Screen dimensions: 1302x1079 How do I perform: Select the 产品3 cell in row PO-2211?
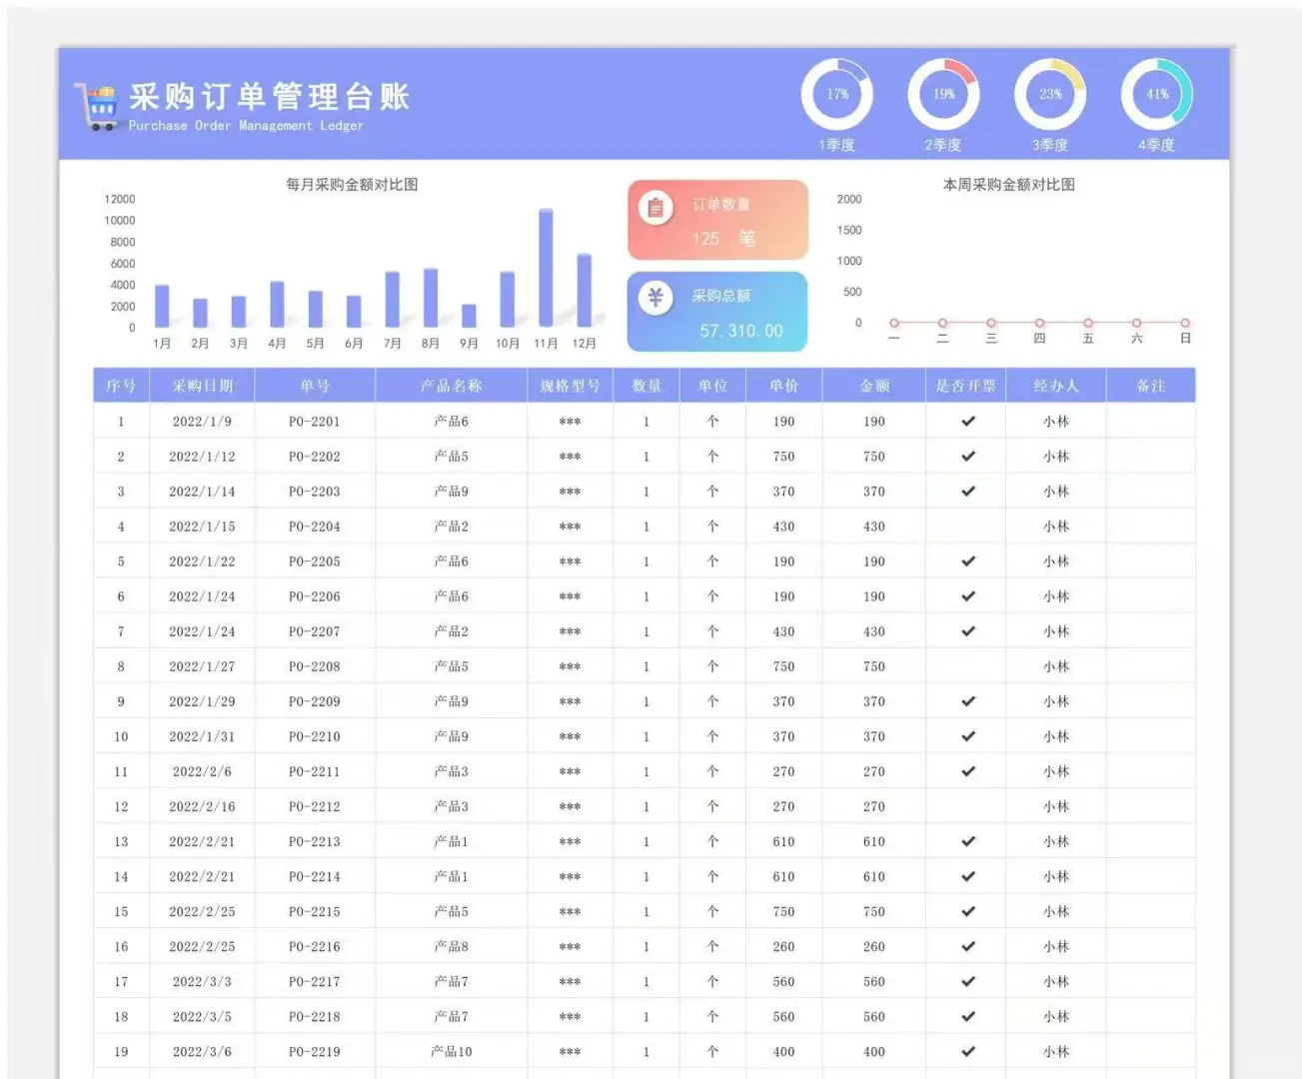[451, 771]
